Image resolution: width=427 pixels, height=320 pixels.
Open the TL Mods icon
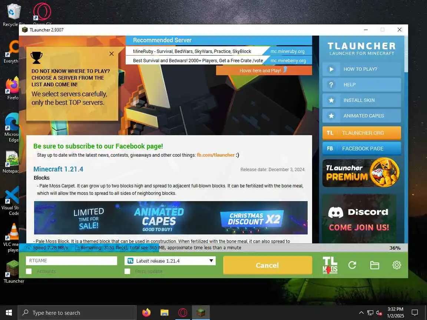(x=330, y=265)
